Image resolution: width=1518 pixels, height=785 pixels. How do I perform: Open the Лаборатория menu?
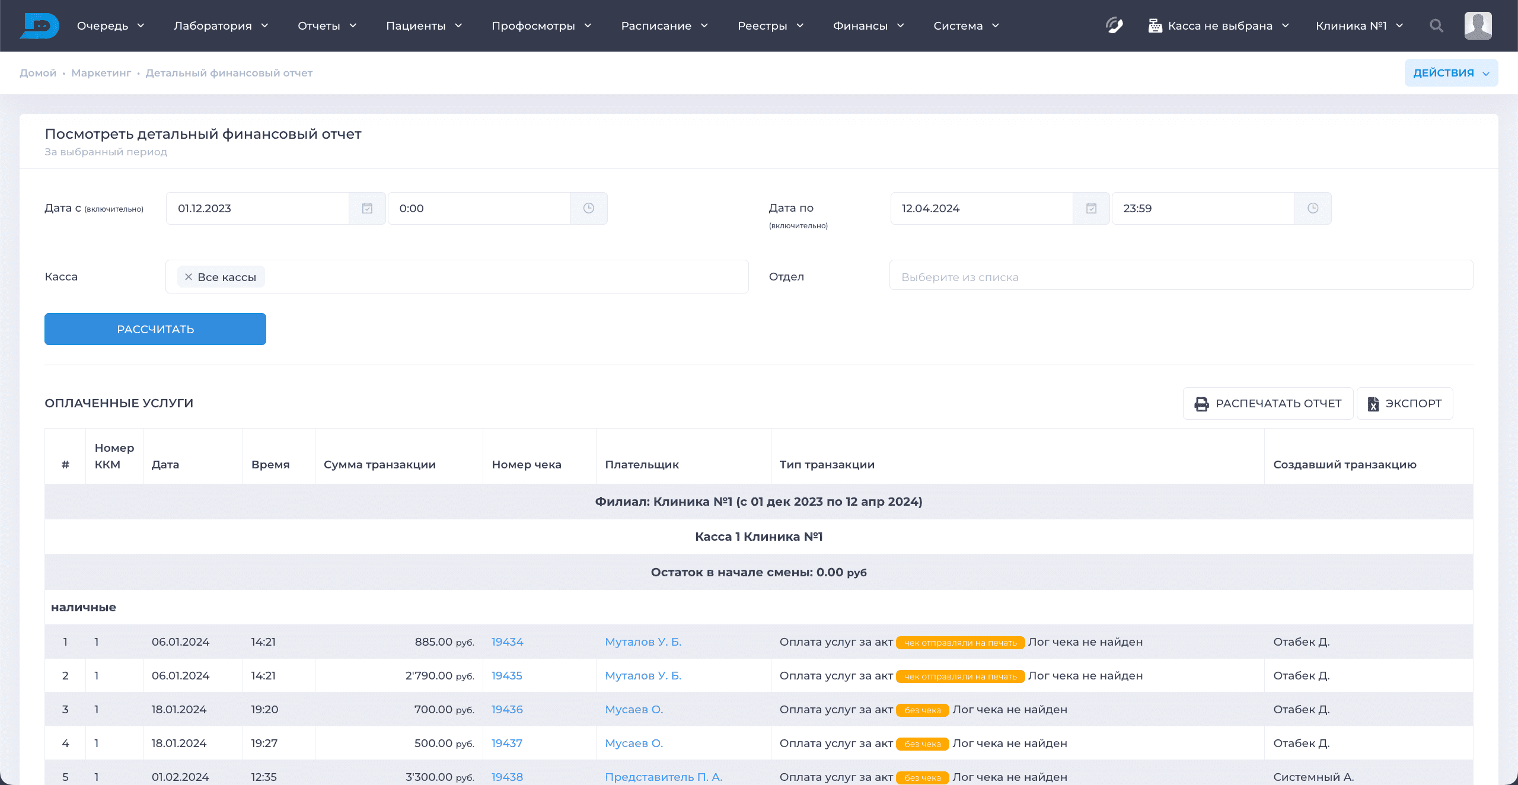221,25
